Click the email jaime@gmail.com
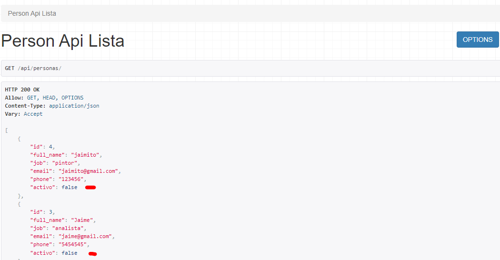Image resolution: width=500 pixels, height=260 pixels. click(x=86, y=236)
